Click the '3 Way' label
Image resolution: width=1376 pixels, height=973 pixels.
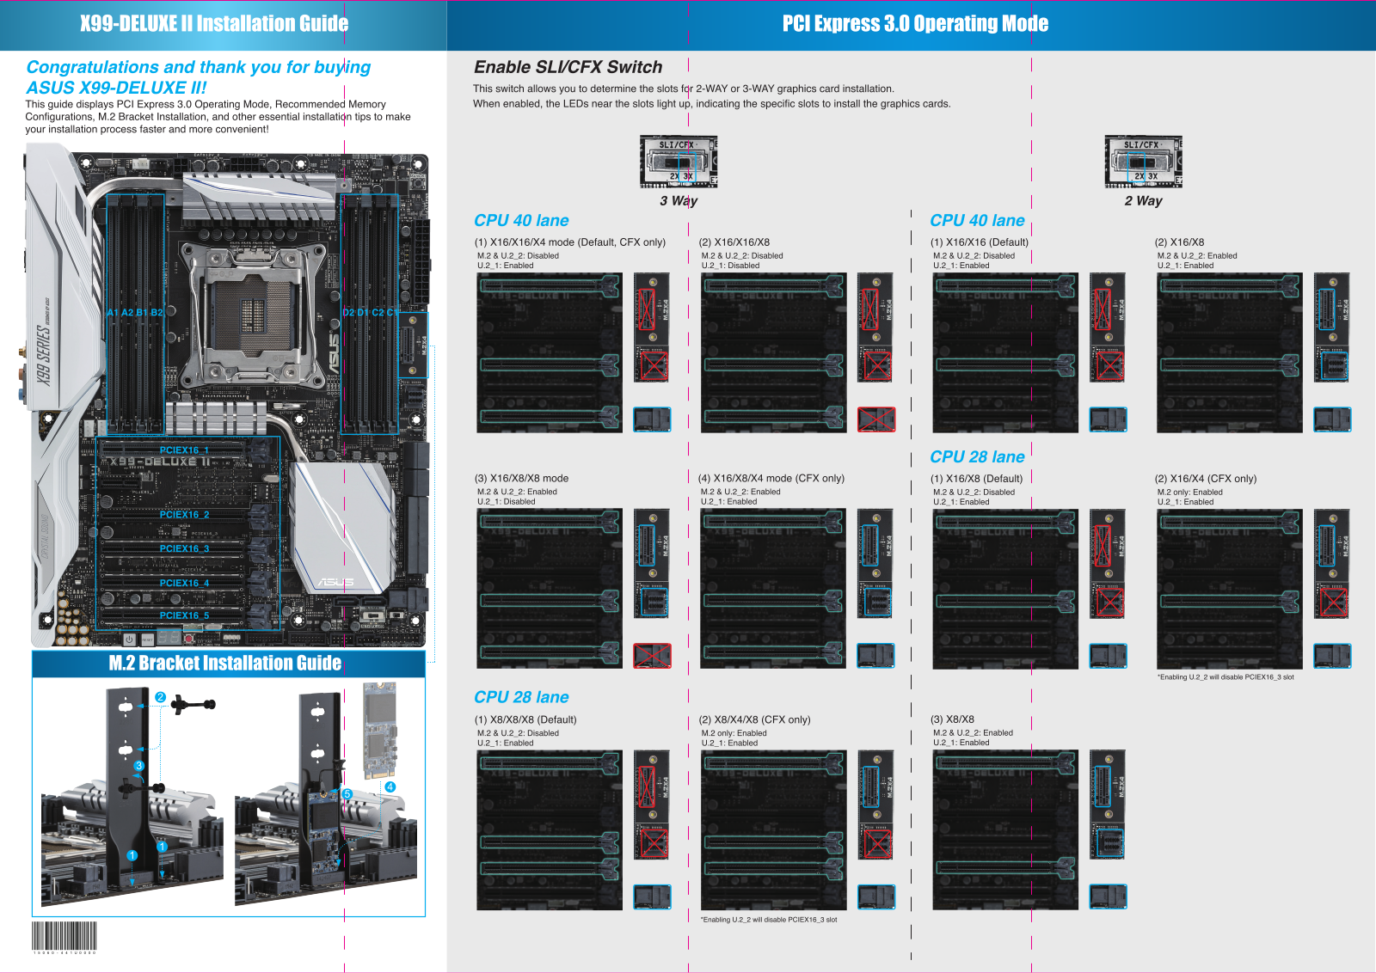[679, 201]
